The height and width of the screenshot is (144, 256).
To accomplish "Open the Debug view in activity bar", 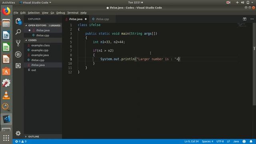I will coord(18,54).
